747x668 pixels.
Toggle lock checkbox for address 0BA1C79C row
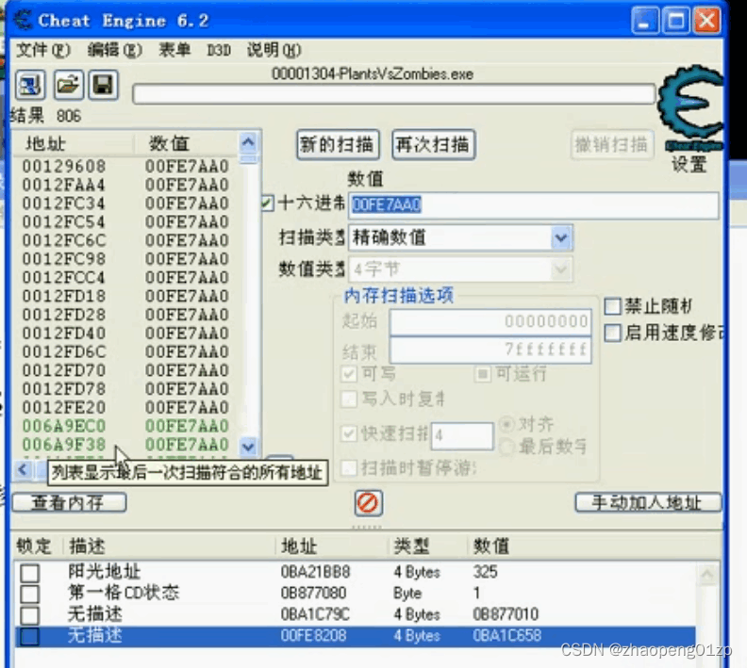(x=29, y=614)
